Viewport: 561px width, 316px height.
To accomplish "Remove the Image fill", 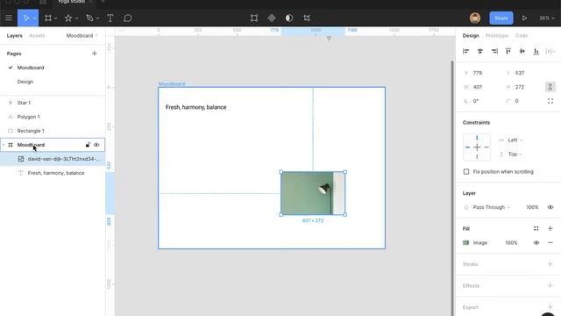I will [550, 242].
